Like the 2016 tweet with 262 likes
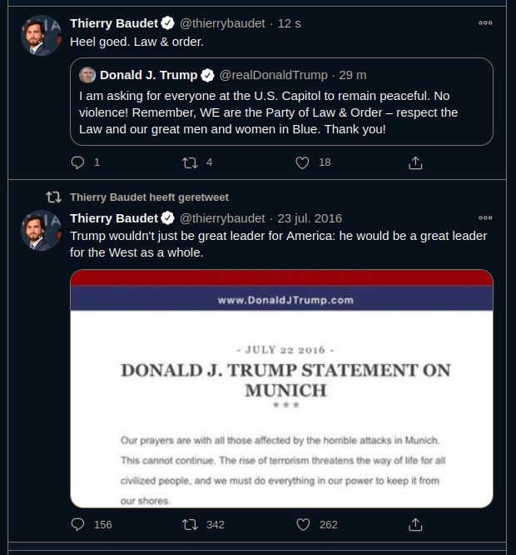Image resolution: width=516 pixels, height=555 pixels. pos(303,524)
